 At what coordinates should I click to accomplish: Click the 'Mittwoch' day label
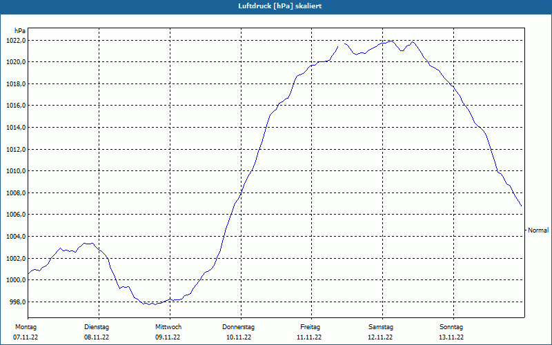[x=168, y=327]
